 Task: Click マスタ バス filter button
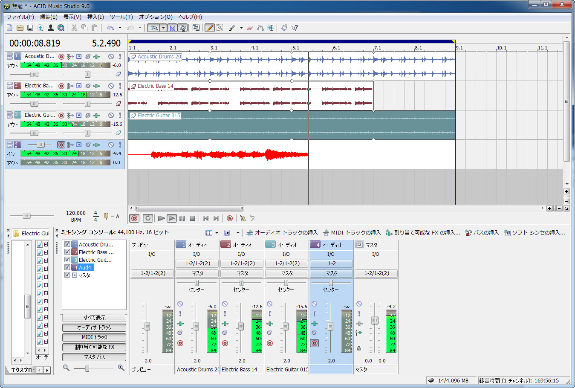click(94, 357)
